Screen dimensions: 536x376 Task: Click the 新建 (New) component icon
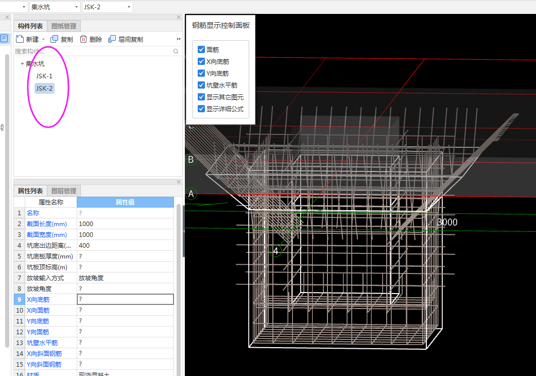20,39
